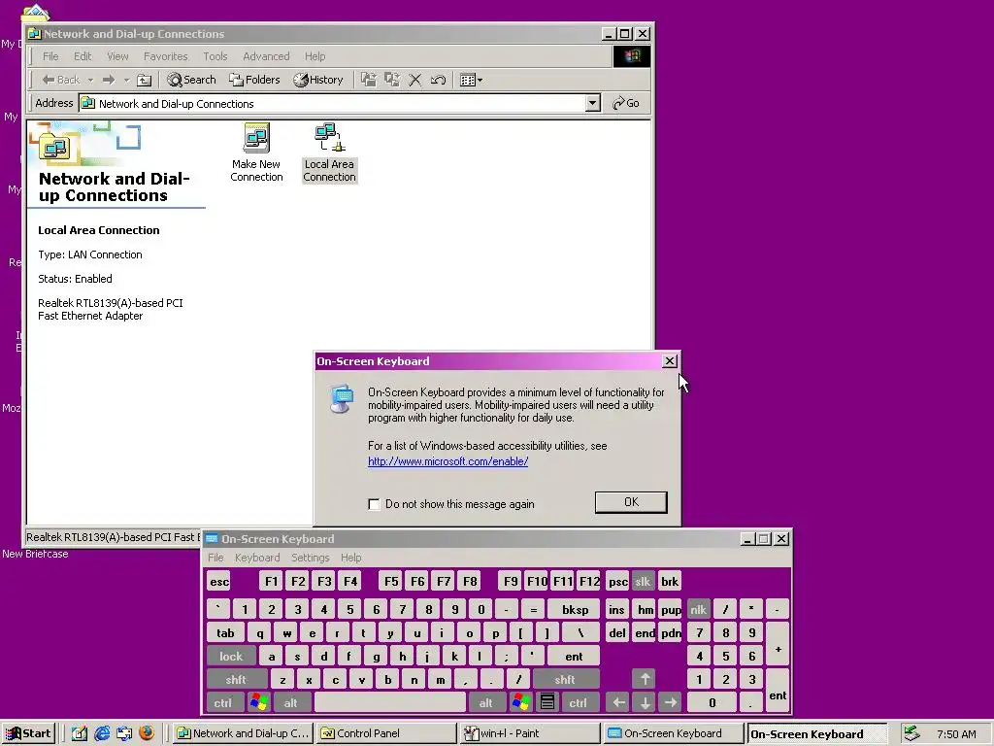Click the right Windows logo key
The width and height of the screenshot is (994, 746).
point(521,702)
